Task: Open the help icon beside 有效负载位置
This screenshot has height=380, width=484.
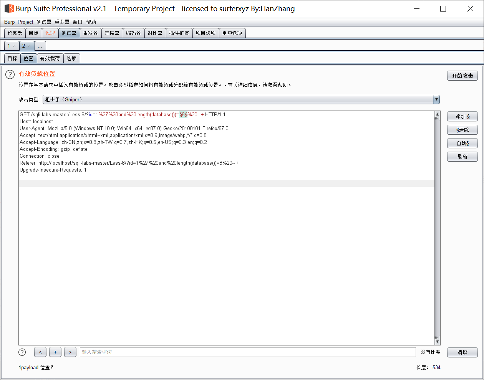Action: (10, 74)
